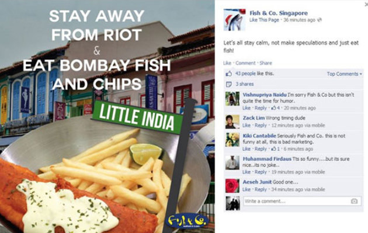Click the Comment link under the post
This screenshot has width=368, height=233.
tap(245, 63)
